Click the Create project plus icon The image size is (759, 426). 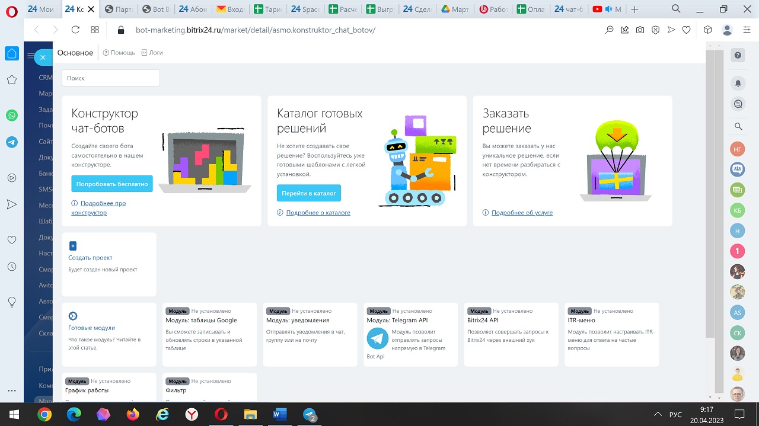click(x=73, y=246)
